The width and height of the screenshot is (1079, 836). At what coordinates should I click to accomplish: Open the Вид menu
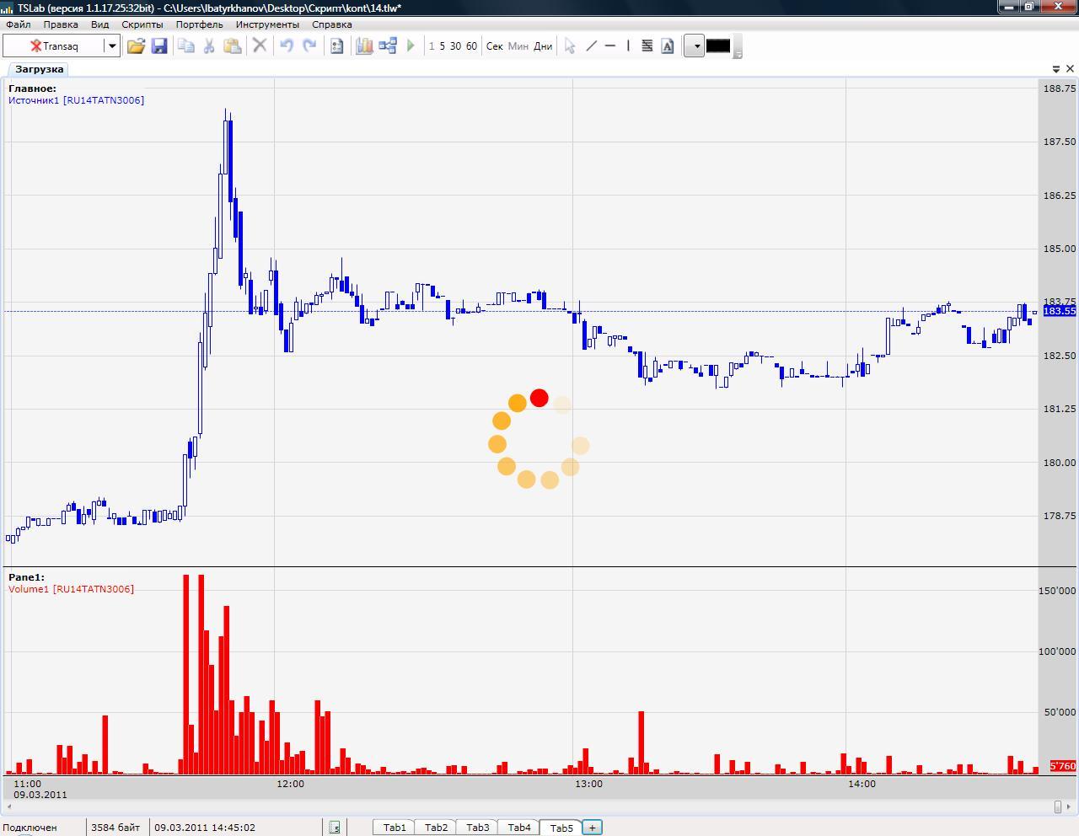coord(99,24)
